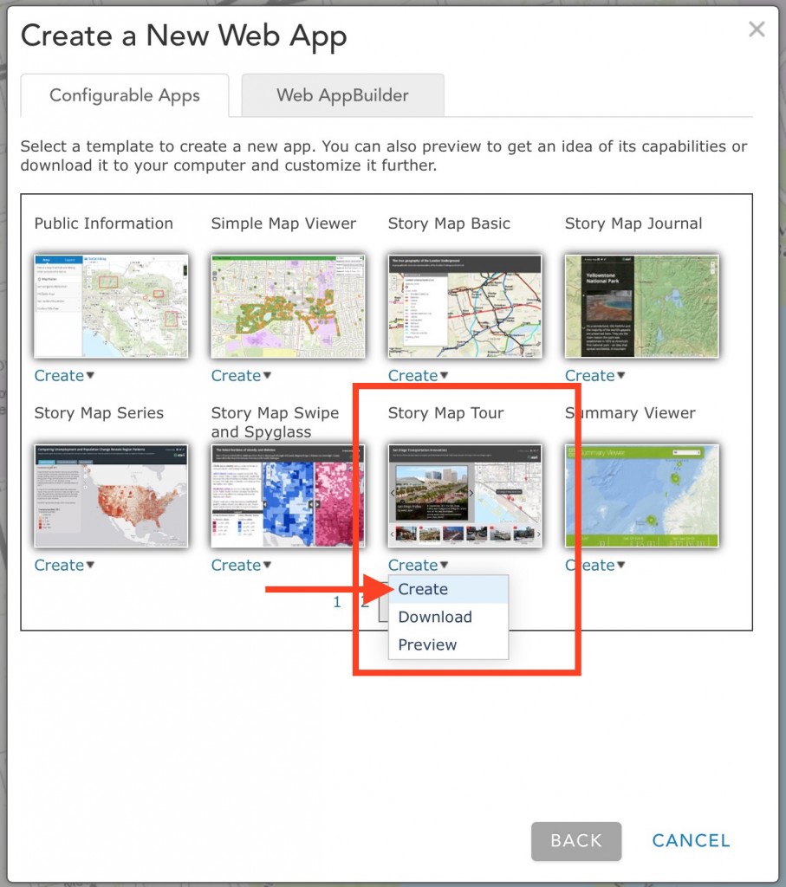
Task: Pick the Story Map Journal thumbnail
Action: [x=641, y=306]
